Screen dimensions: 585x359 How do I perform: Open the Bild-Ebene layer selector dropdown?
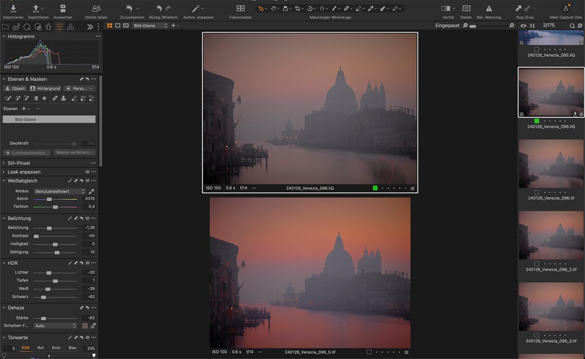tap(151, 25)
